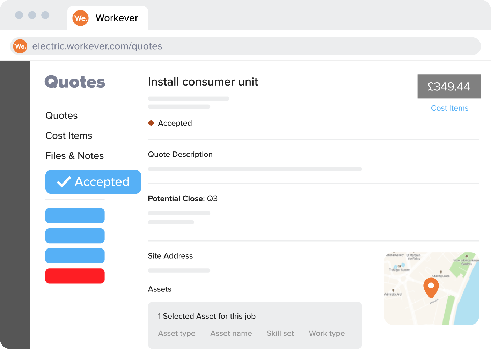
Task: Select Quotes in the sidebar navigation
Action: click(x=61, y=115)
